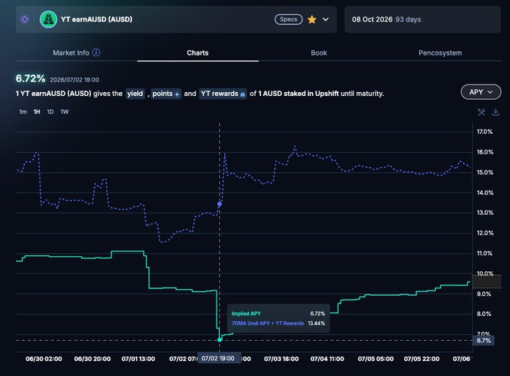This screenshot has width=510, height=376.
Task: Click the YT rewards tag
Action: click(x=223, y=94)
